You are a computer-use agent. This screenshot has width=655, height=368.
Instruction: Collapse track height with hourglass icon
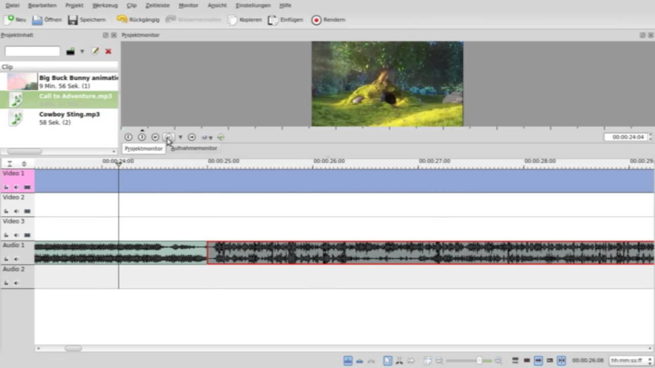9,164
